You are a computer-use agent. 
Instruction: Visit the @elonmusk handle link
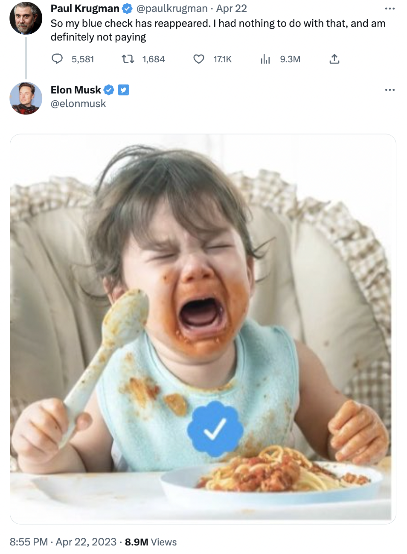78,104
